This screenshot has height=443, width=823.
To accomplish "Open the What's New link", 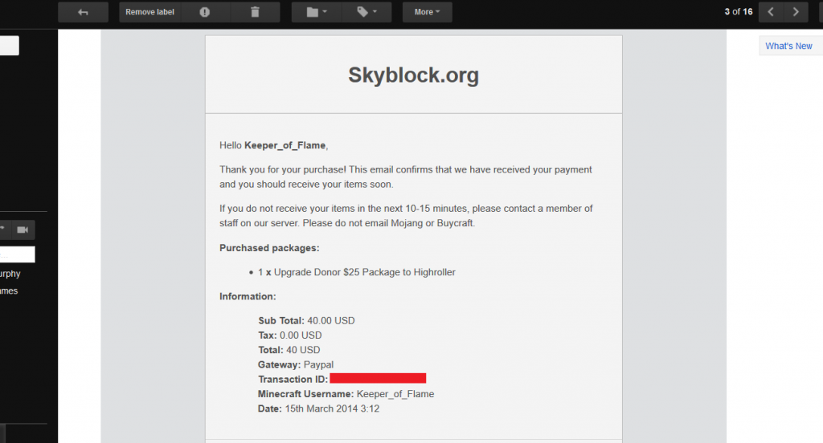I will (788, 46).
